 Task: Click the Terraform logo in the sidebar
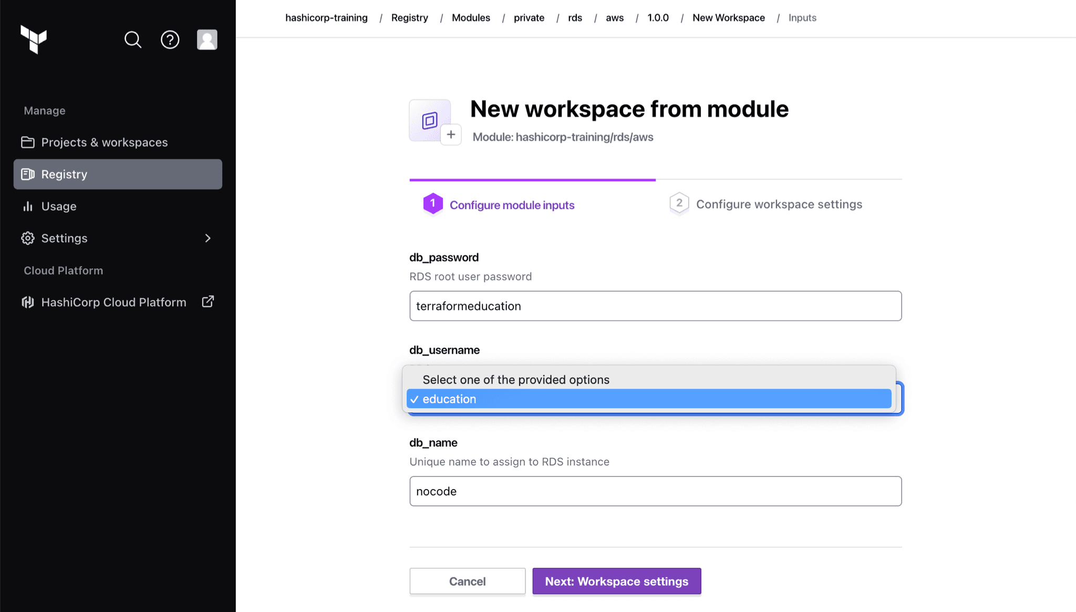34,39
